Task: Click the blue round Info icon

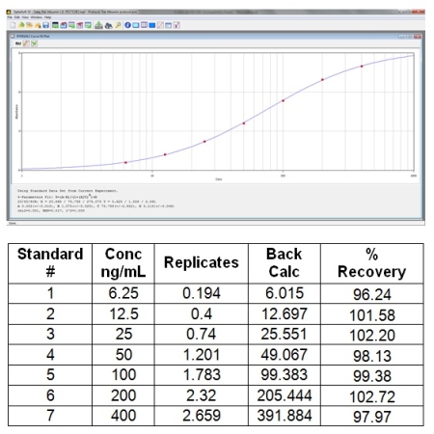Action: [x=127, y=25]
